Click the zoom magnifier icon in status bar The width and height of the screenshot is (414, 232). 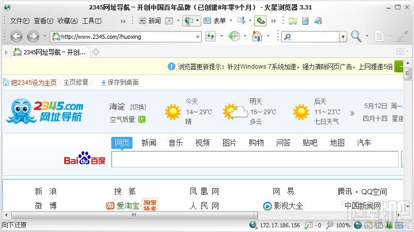pos(330,225)
